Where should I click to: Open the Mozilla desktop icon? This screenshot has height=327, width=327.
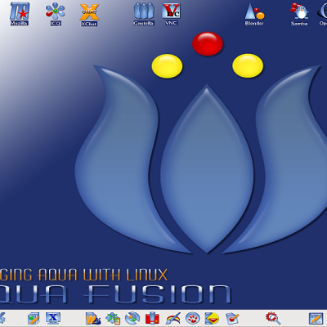(20, 14)
